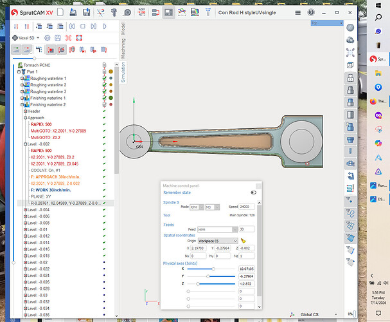Click the Feed value input field

click(x=247, y=229)
